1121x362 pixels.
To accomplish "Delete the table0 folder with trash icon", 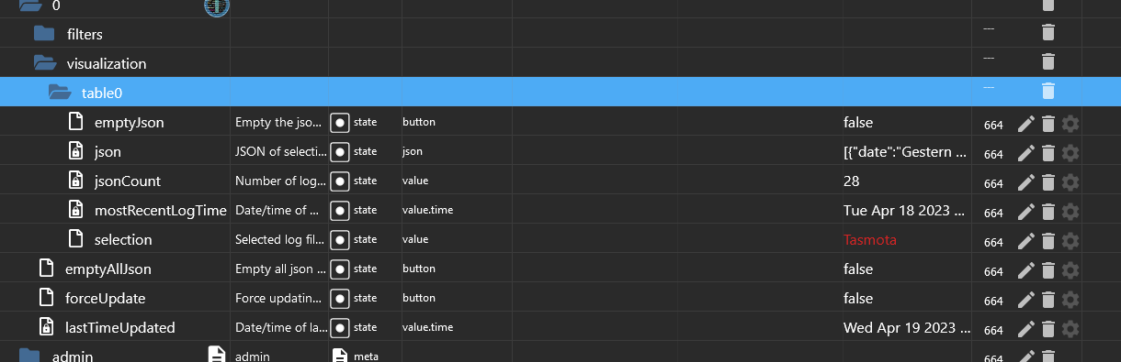I will coord(1048,91).
